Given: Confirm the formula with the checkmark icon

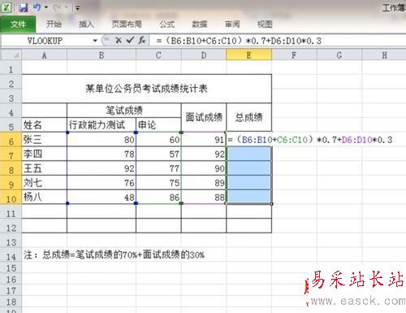Looking at the screenshot, I should 130,41.
